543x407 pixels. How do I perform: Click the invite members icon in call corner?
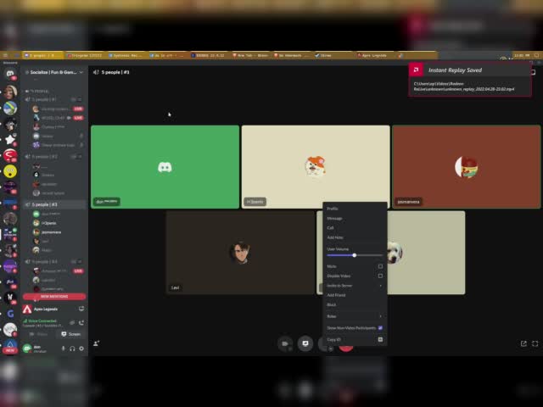click(96, 343)
